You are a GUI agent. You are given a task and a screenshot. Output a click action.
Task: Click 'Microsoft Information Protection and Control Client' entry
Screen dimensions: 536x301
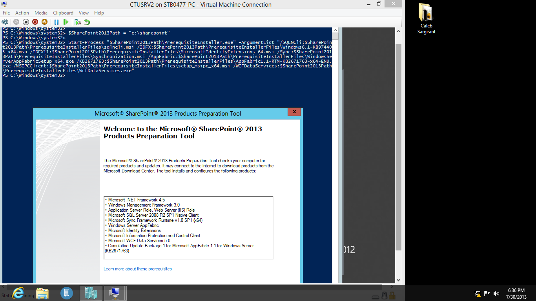pyautogui.click(x=154, y=236)
